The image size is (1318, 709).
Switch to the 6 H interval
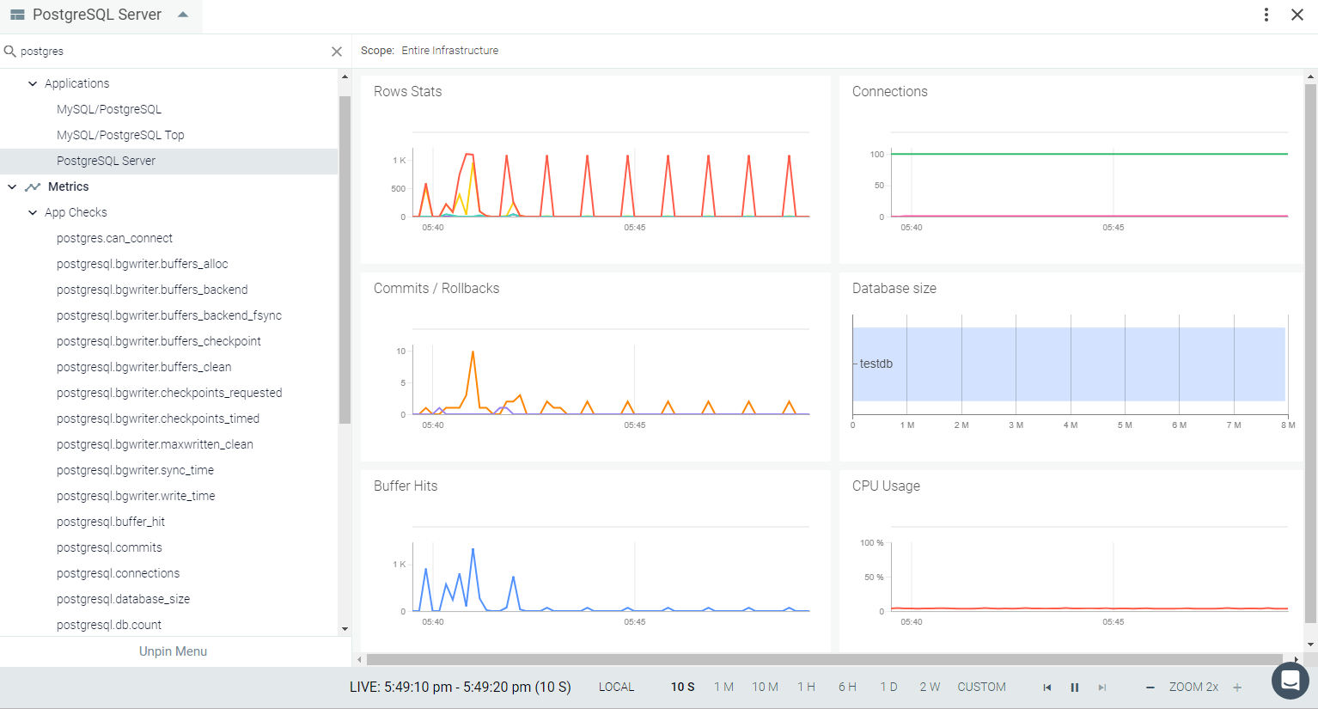(847, 688)
